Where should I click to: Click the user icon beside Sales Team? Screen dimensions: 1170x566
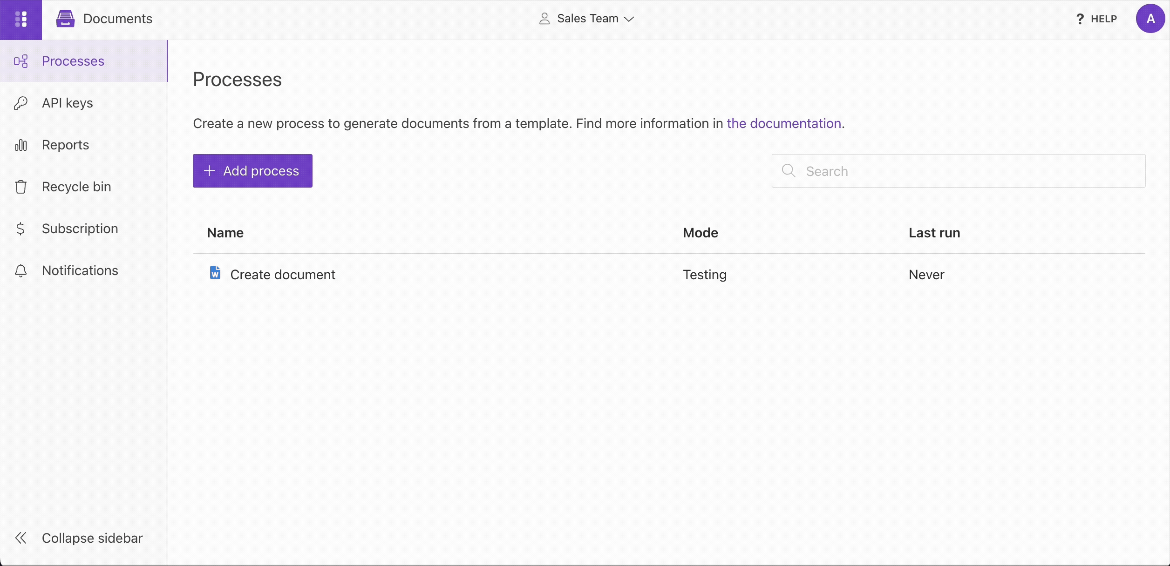pyautogui.click(x=544, y=19)
